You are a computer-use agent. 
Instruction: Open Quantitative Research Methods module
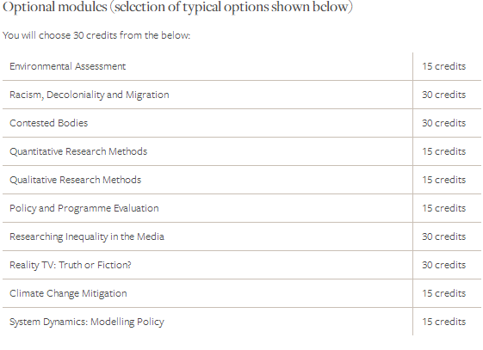coord(78,151)
